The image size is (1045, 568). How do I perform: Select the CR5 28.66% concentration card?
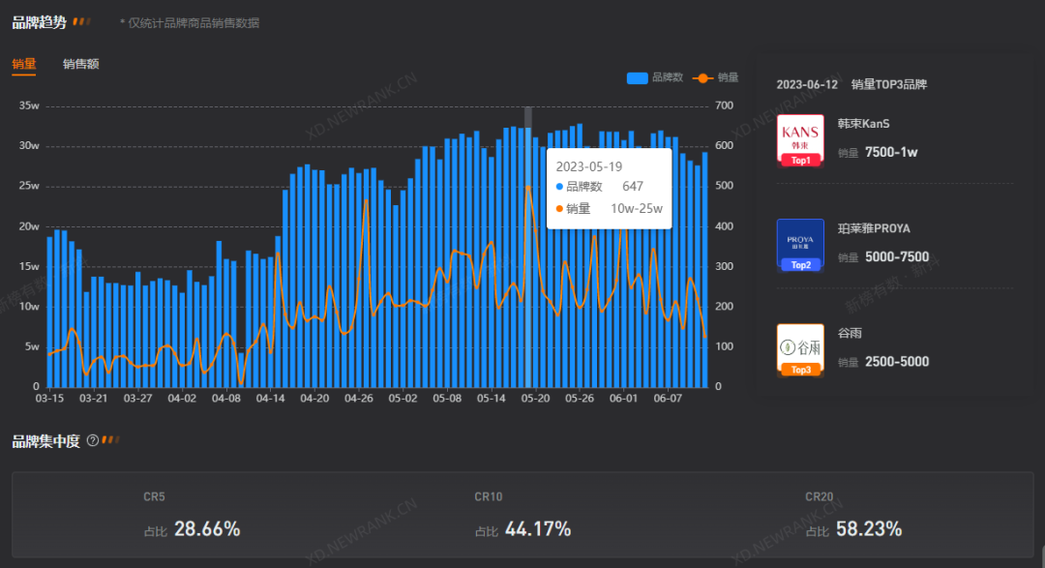(192, 515)
